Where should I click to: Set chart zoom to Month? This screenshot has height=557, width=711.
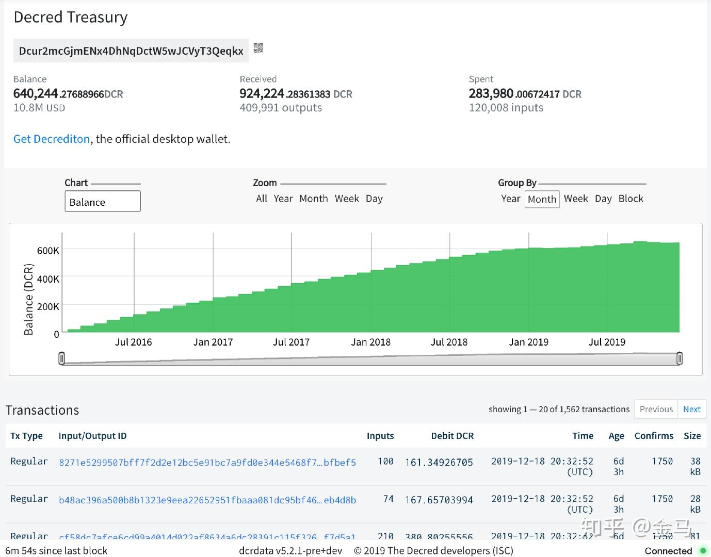(314, 199)
